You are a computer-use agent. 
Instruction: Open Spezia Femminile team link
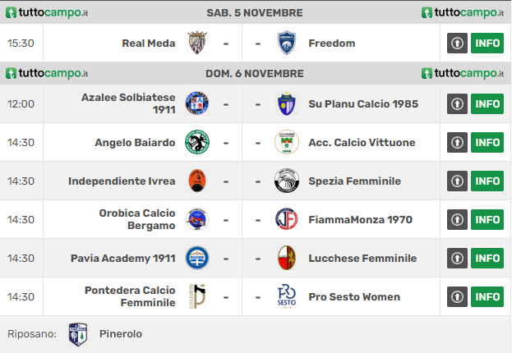click(x=354, y=181)
